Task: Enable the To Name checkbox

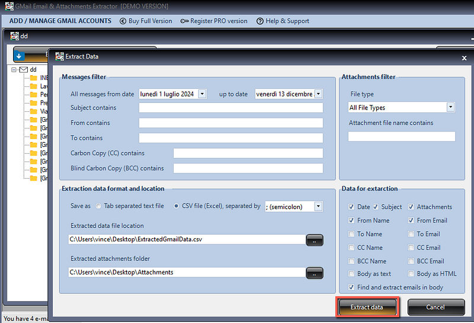Action: coord(351,234)
